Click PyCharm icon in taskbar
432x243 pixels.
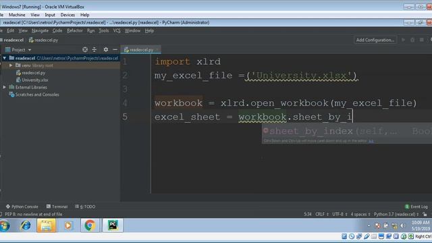(x=113, y=225)
